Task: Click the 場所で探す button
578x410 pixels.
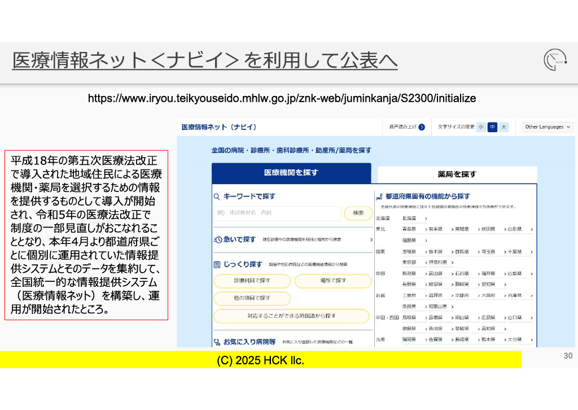Action: point(332,281)
